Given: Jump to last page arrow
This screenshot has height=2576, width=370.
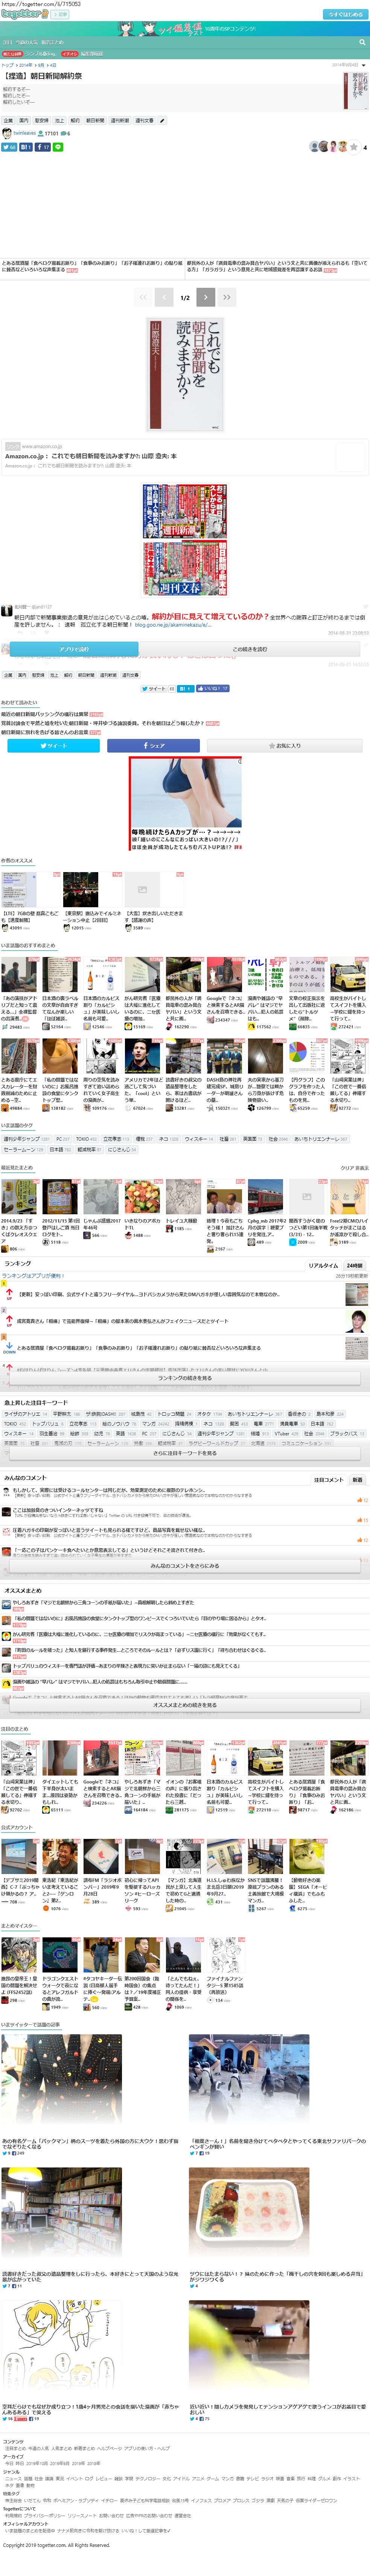Looking at the screenshot, I should point(226,297).
